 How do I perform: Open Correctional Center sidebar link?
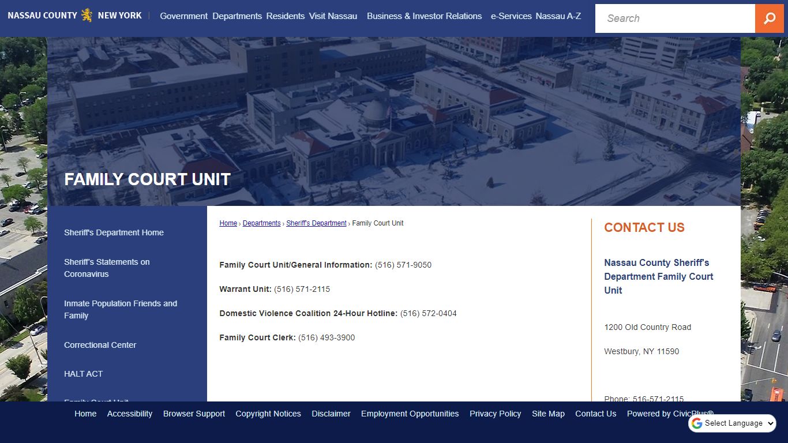click(x=100, y=345)
